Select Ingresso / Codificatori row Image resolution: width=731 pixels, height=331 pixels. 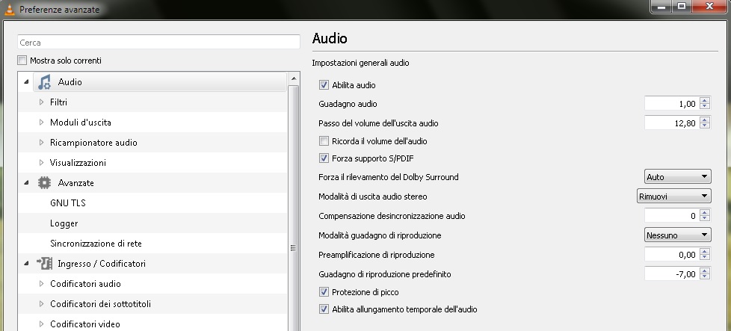click(153, 264)
